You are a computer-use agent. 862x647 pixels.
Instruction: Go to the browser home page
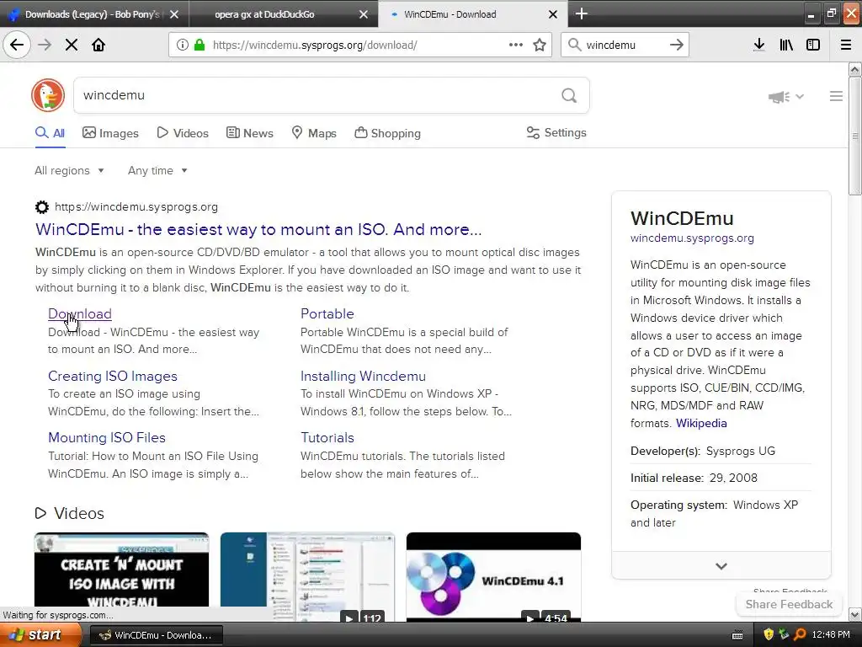(98, 45)
